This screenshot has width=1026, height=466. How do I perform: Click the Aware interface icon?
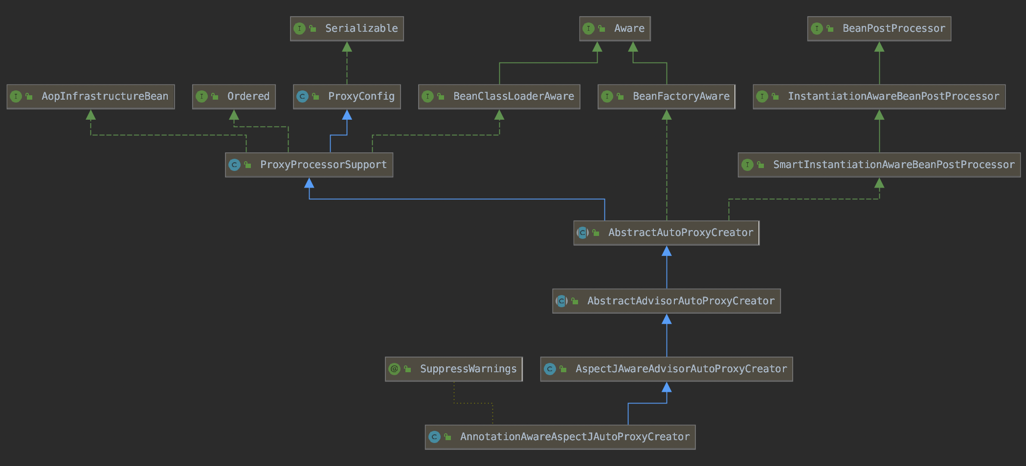coord(588,29)
